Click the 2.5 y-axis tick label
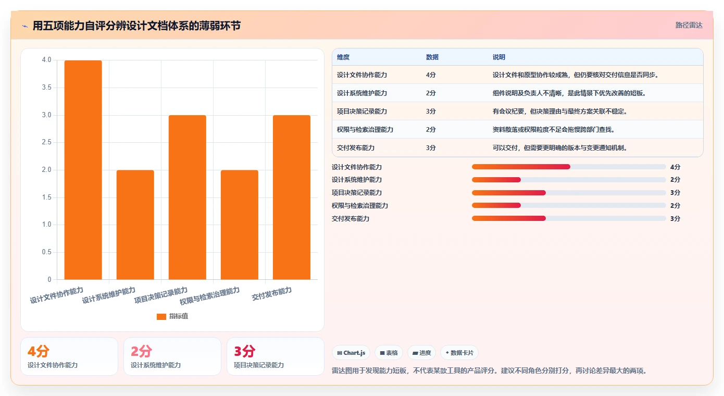The height and width of the screenshot is (396, 724). pos(46,142)
